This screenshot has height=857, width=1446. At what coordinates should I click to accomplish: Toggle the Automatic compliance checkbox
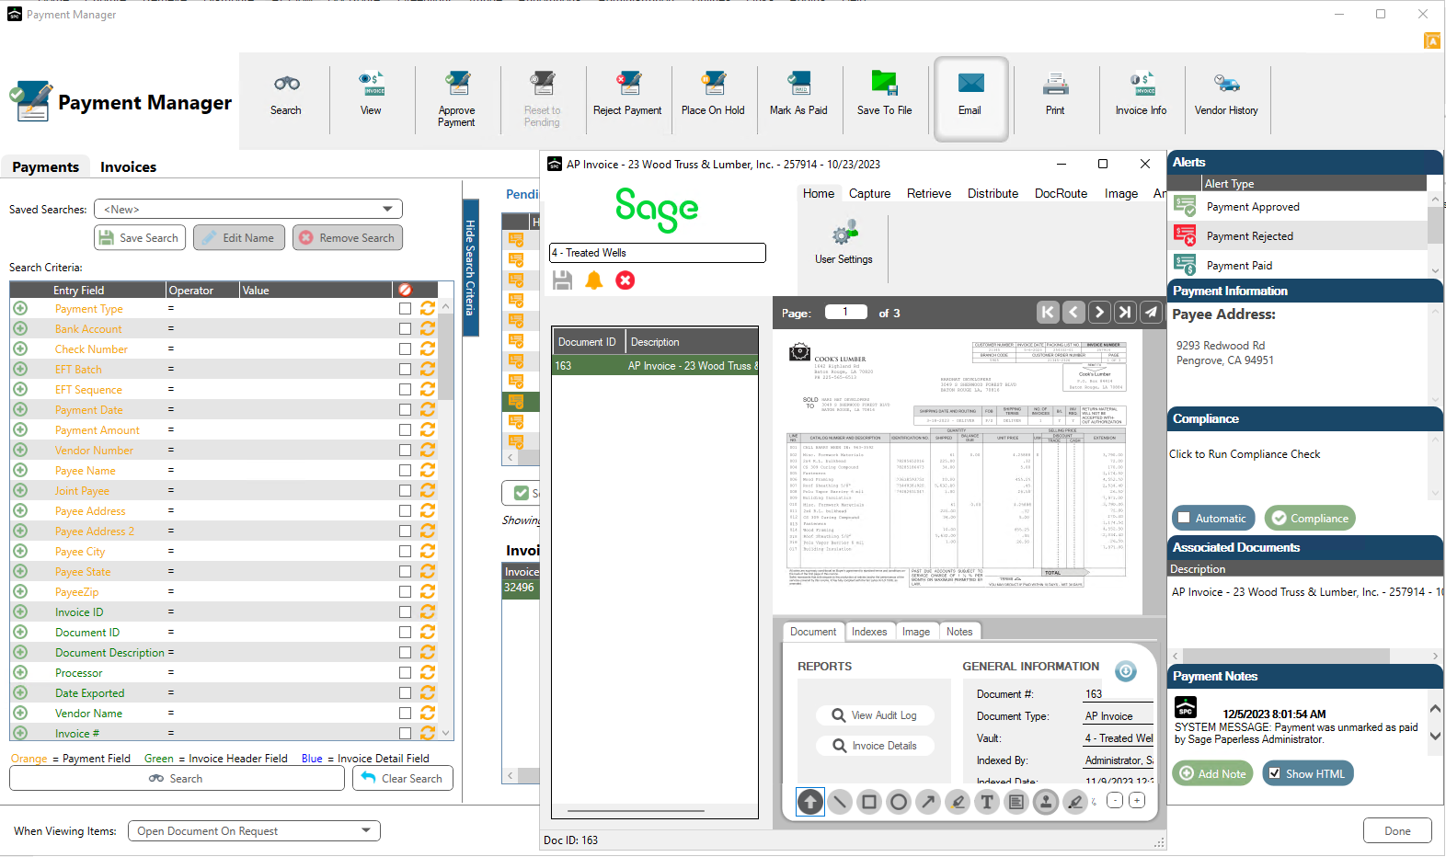[x=1185, y=518]
